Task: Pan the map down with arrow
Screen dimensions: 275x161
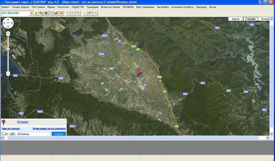Action: point(8,27)
